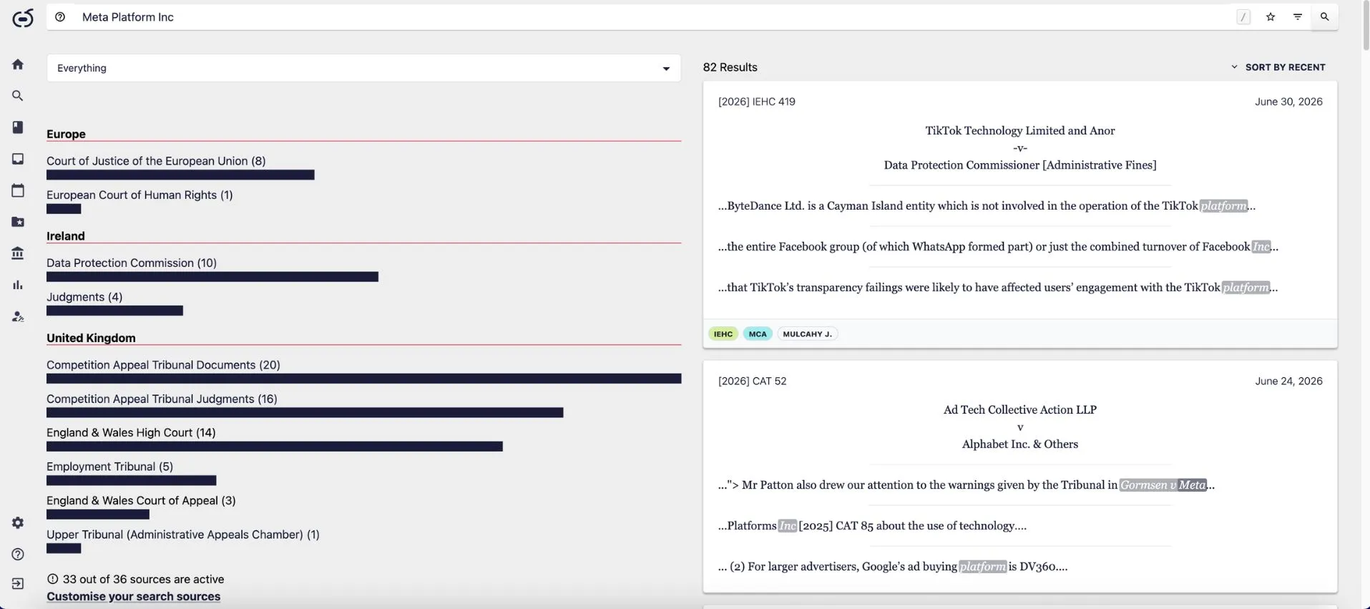
Task: Click the question mark icon in the search bar
Action: 60,17
